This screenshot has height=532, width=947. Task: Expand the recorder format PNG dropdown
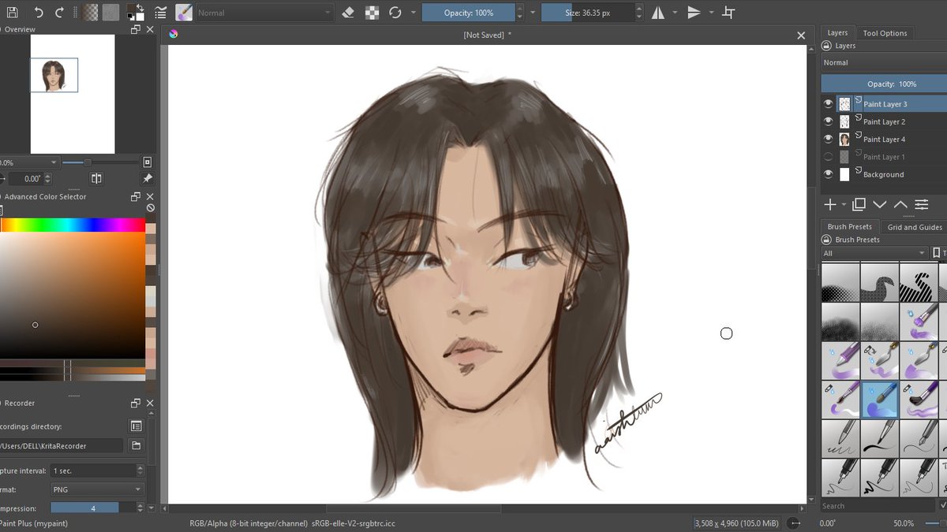coord(97,489)
